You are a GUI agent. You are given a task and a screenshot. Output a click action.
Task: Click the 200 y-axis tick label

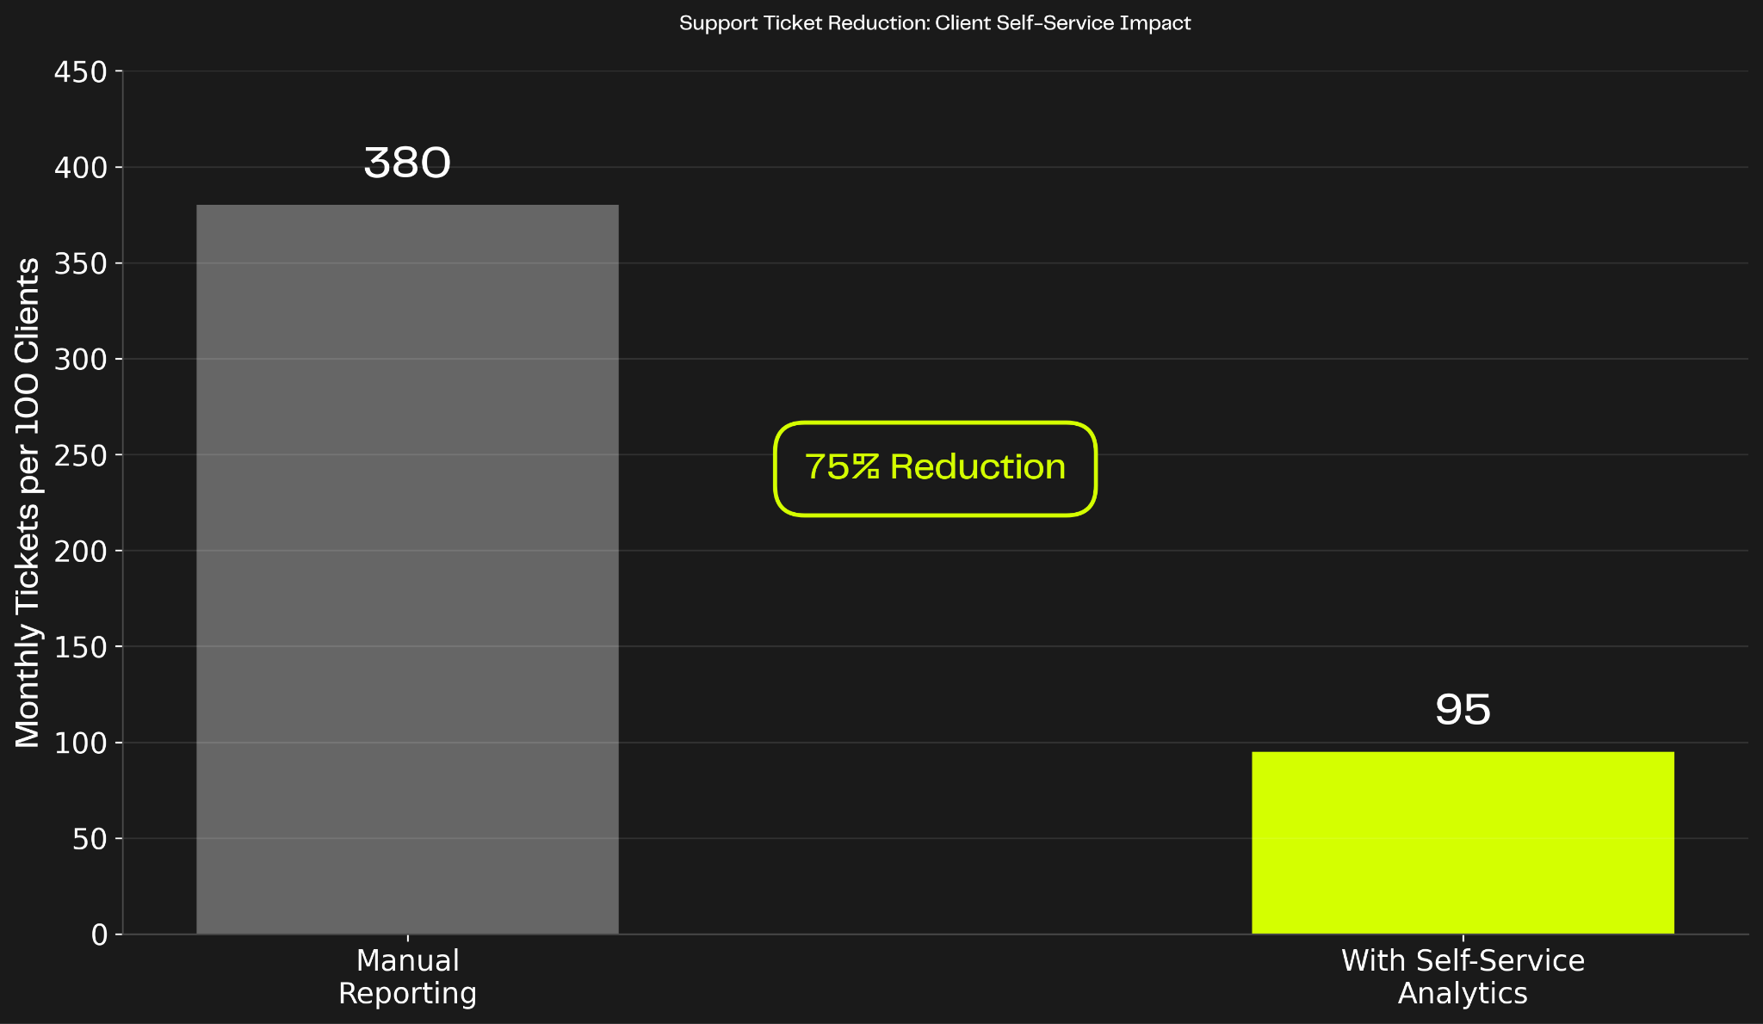(x=80, y=552)
